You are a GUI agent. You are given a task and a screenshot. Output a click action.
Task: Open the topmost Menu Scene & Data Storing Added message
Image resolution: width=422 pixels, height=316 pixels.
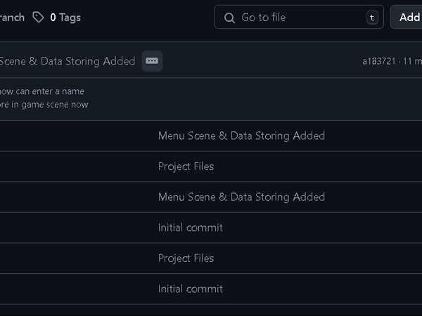pos(241,136)
